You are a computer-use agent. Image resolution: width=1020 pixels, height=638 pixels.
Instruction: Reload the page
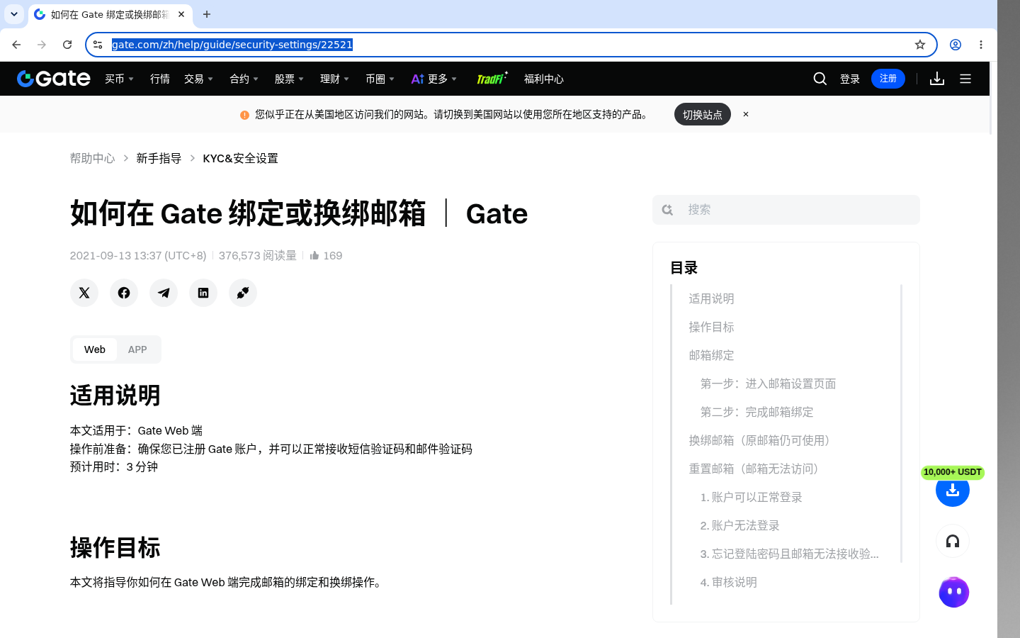(67, 45)
